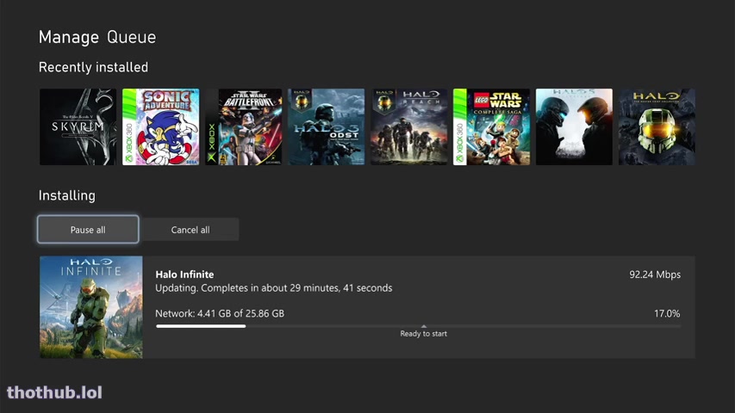Viewport: 735px width, 413px height.
Task: Click the Cancel all button
Action: pyautogui.click(x=190, y=230)
